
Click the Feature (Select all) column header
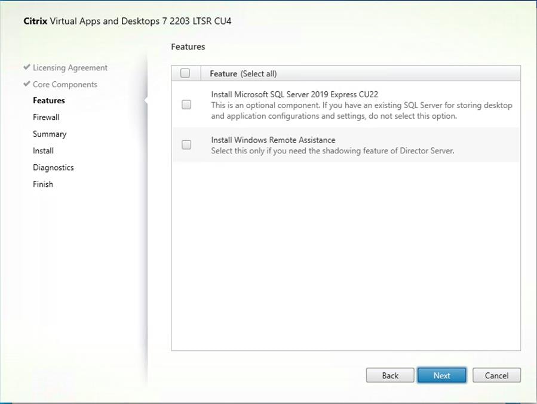pyautogui.click(x=241, y=73)
